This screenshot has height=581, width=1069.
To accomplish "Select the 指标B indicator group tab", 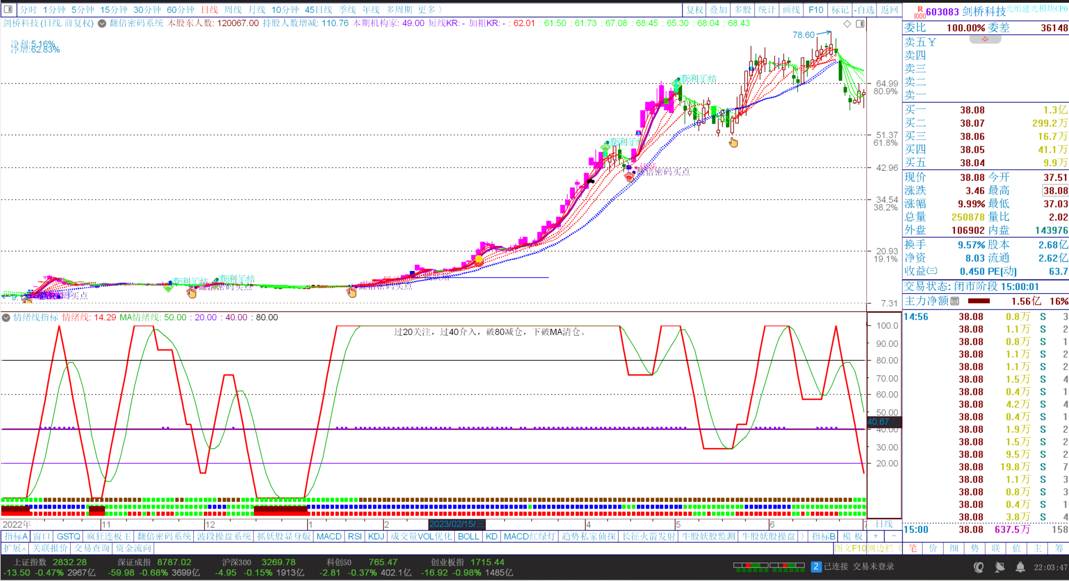I will point(823,536).
